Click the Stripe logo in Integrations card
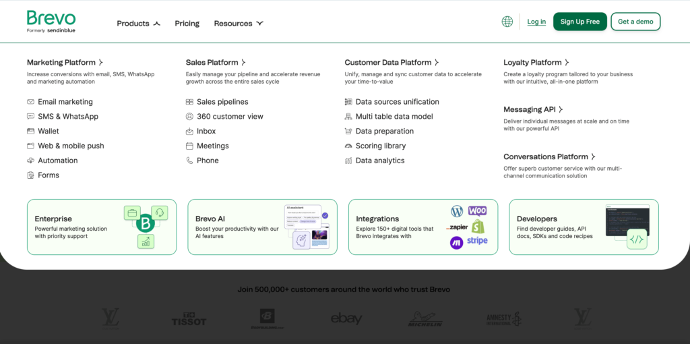690x344 pixels. 477,241
